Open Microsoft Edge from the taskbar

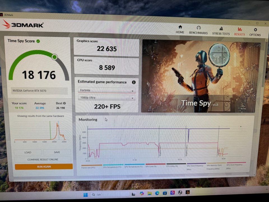pyautogui.click(x=157, y=193)
